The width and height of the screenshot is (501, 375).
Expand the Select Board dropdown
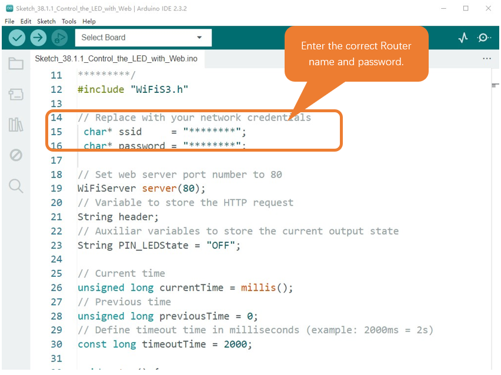pyautogui.click(x=143, y=38)
